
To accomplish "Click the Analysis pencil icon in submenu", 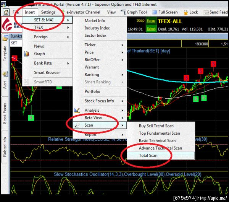I will click(77, 110).
